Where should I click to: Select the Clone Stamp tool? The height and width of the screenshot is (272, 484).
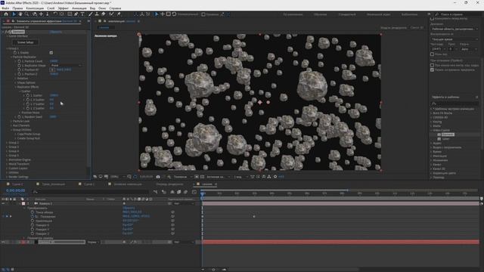point(97,14)
